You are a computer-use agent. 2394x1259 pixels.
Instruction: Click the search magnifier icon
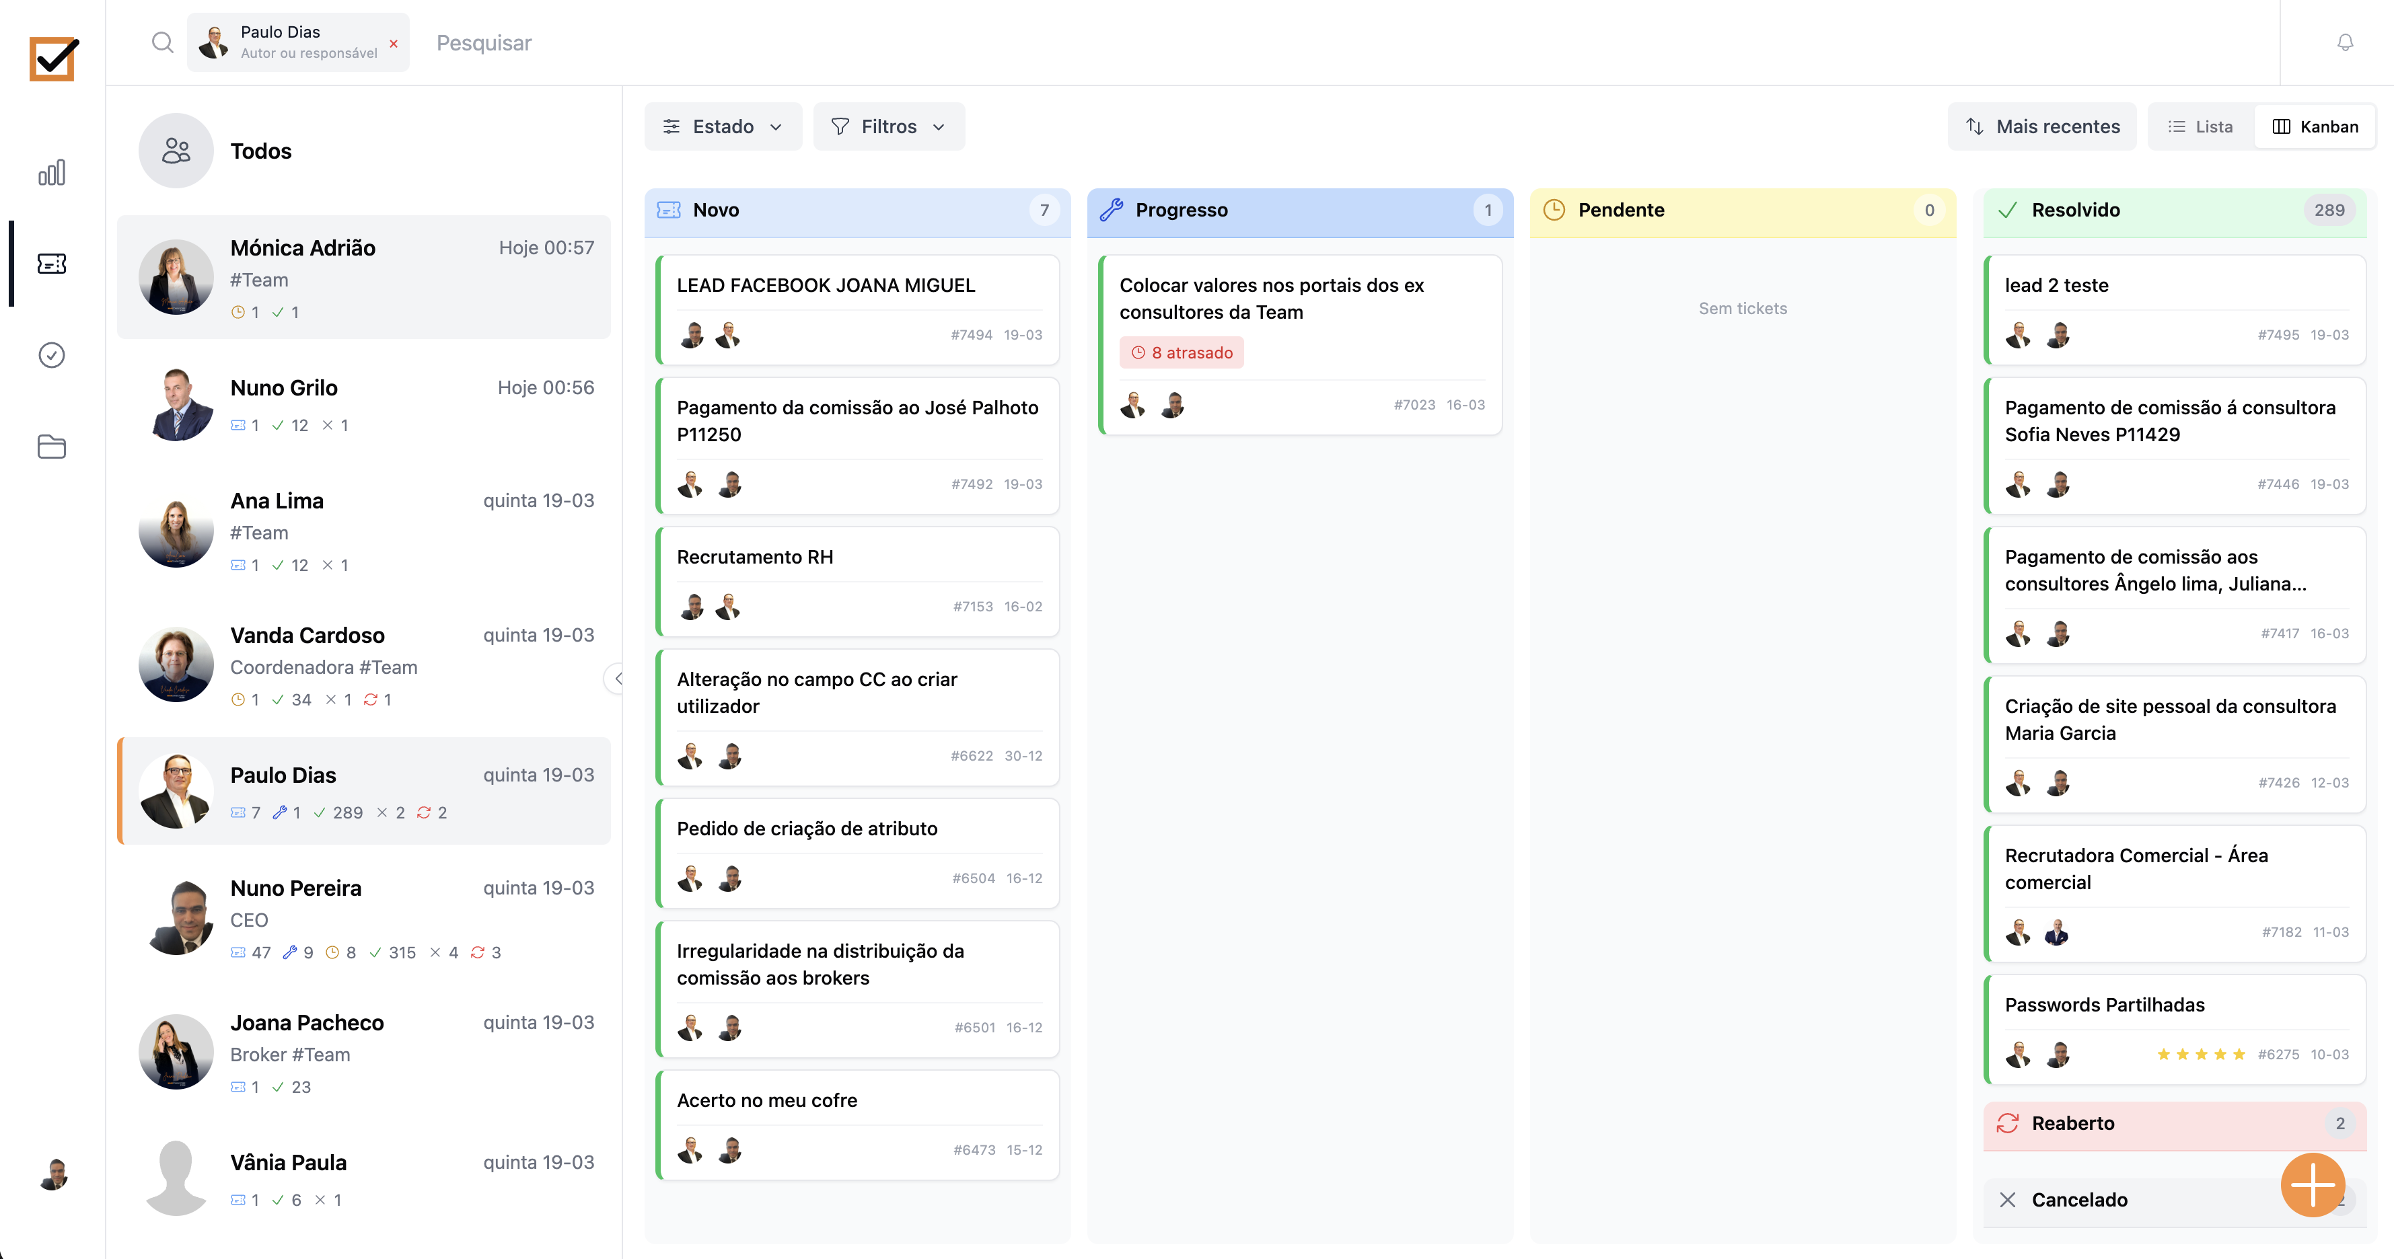[163, 43]
